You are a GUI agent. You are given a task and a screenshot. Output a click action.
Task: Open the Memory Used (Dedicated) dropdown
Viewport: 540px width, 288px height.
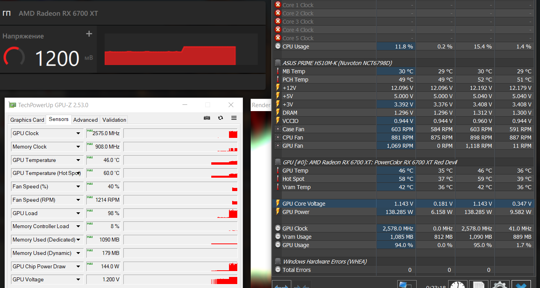tap(78, 240)
